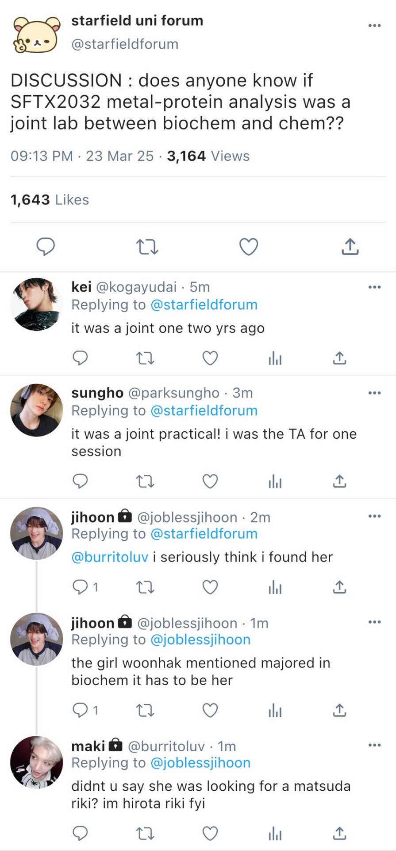This screenshot has width=396, height=851.
Task: Open the 1,643 Likes list
Action: coord(50,200)
